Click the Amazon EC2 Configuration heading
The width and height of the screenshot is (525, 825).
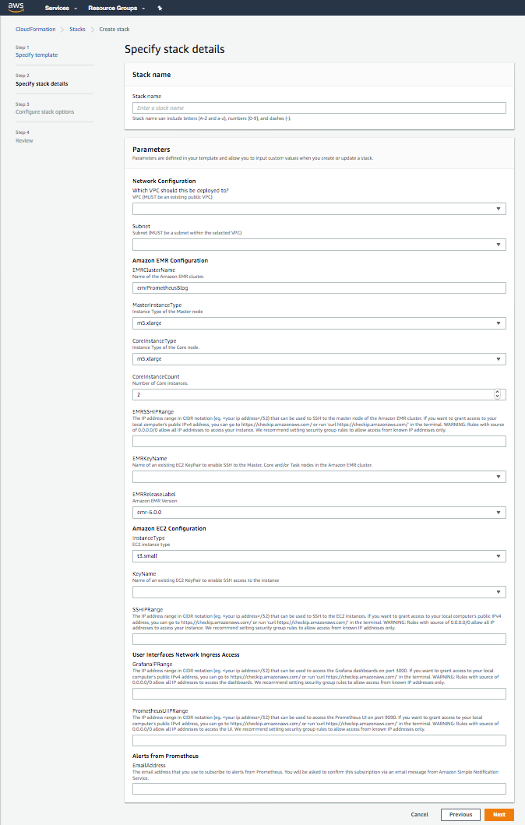(x=169, y=528)
